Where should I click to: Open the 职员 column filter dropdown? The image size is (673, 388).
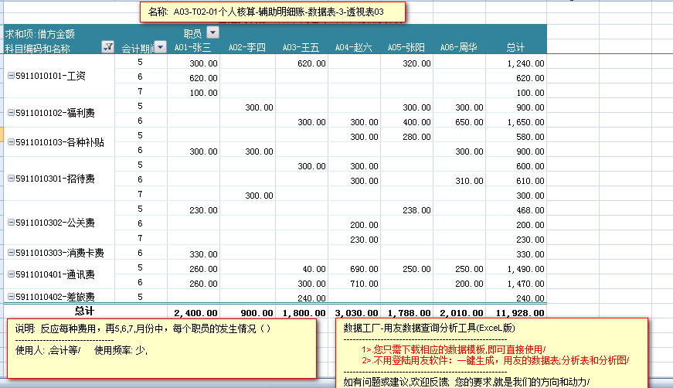click(x=212, y=32)
